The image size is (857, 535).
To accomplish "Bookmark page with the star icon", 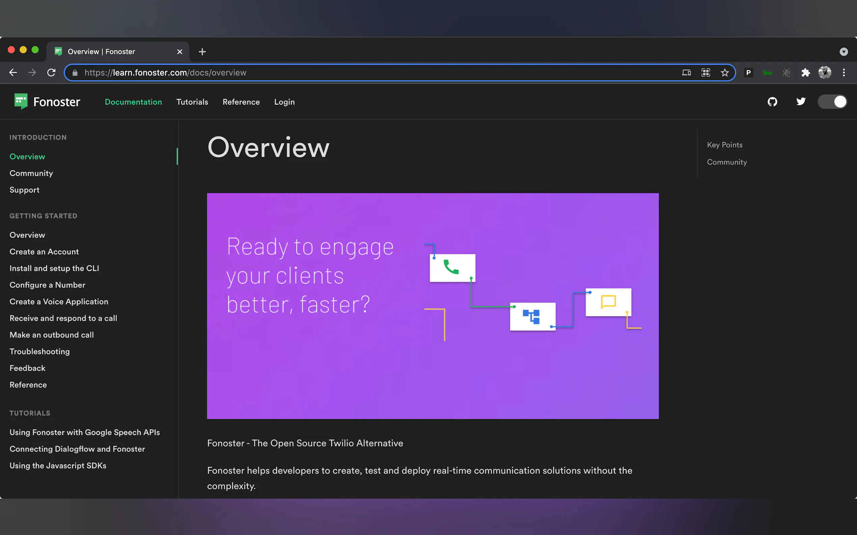I will 725,72.
